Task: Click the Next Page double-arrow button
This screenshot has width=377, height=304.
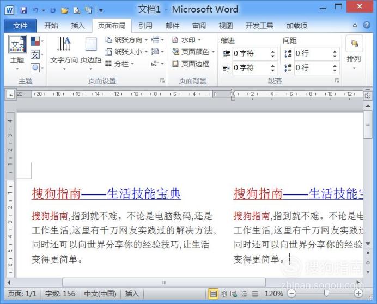Action: click(368, 272)
